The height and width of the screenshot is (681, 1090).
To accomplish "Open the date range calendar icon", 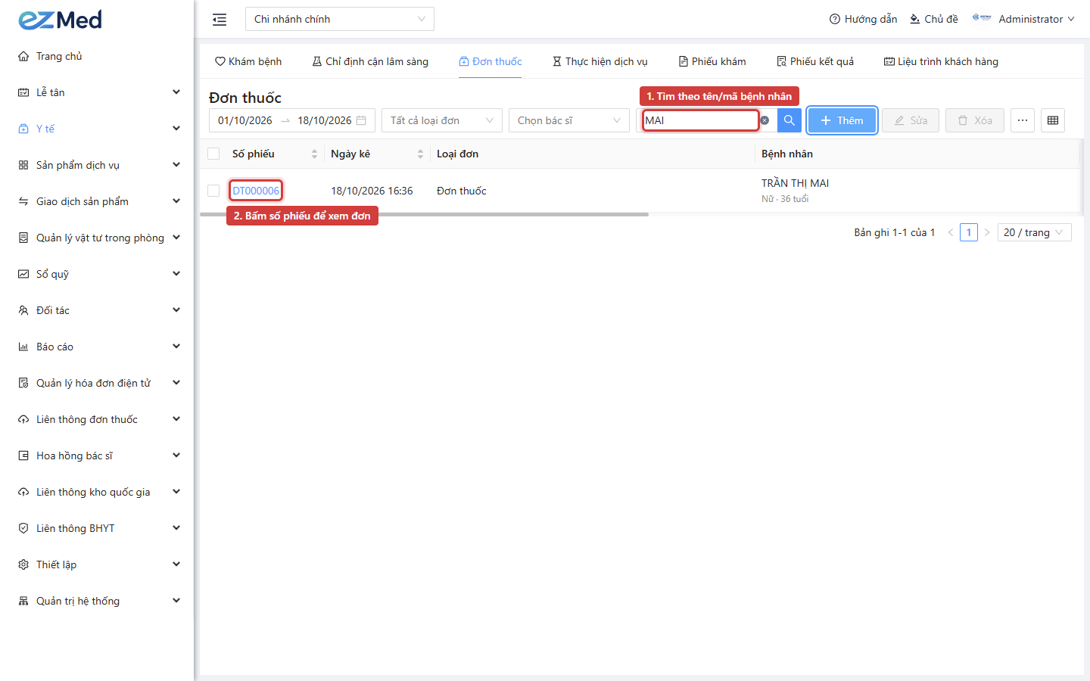I will click(x=361, y=120).
